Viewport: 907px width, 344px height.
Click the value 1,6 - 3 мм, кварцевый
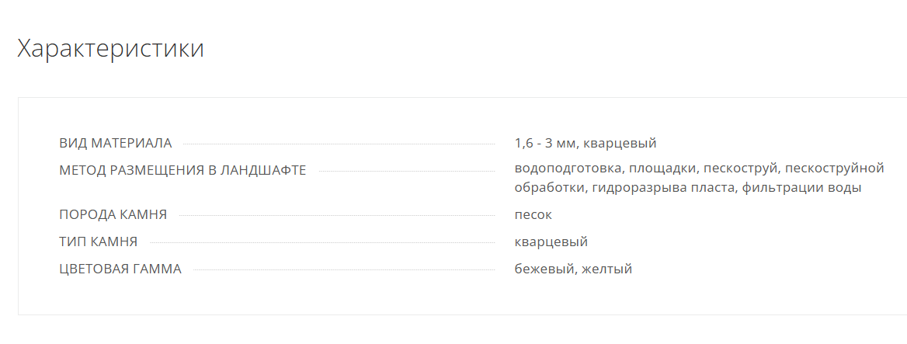pyautogui.click(x=586, y=143)
